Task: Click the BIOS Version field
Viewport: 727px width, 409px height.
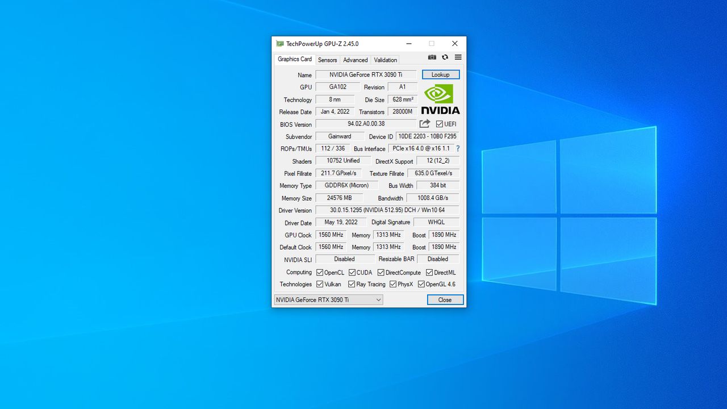Action: point(366,124)
